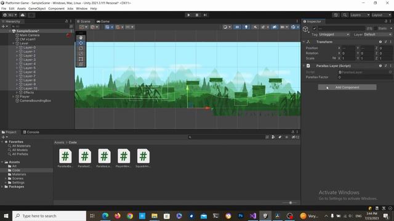394x221 pixels.
Task: Open Visual Studio from the taskbar
Action: coord(253,215)
